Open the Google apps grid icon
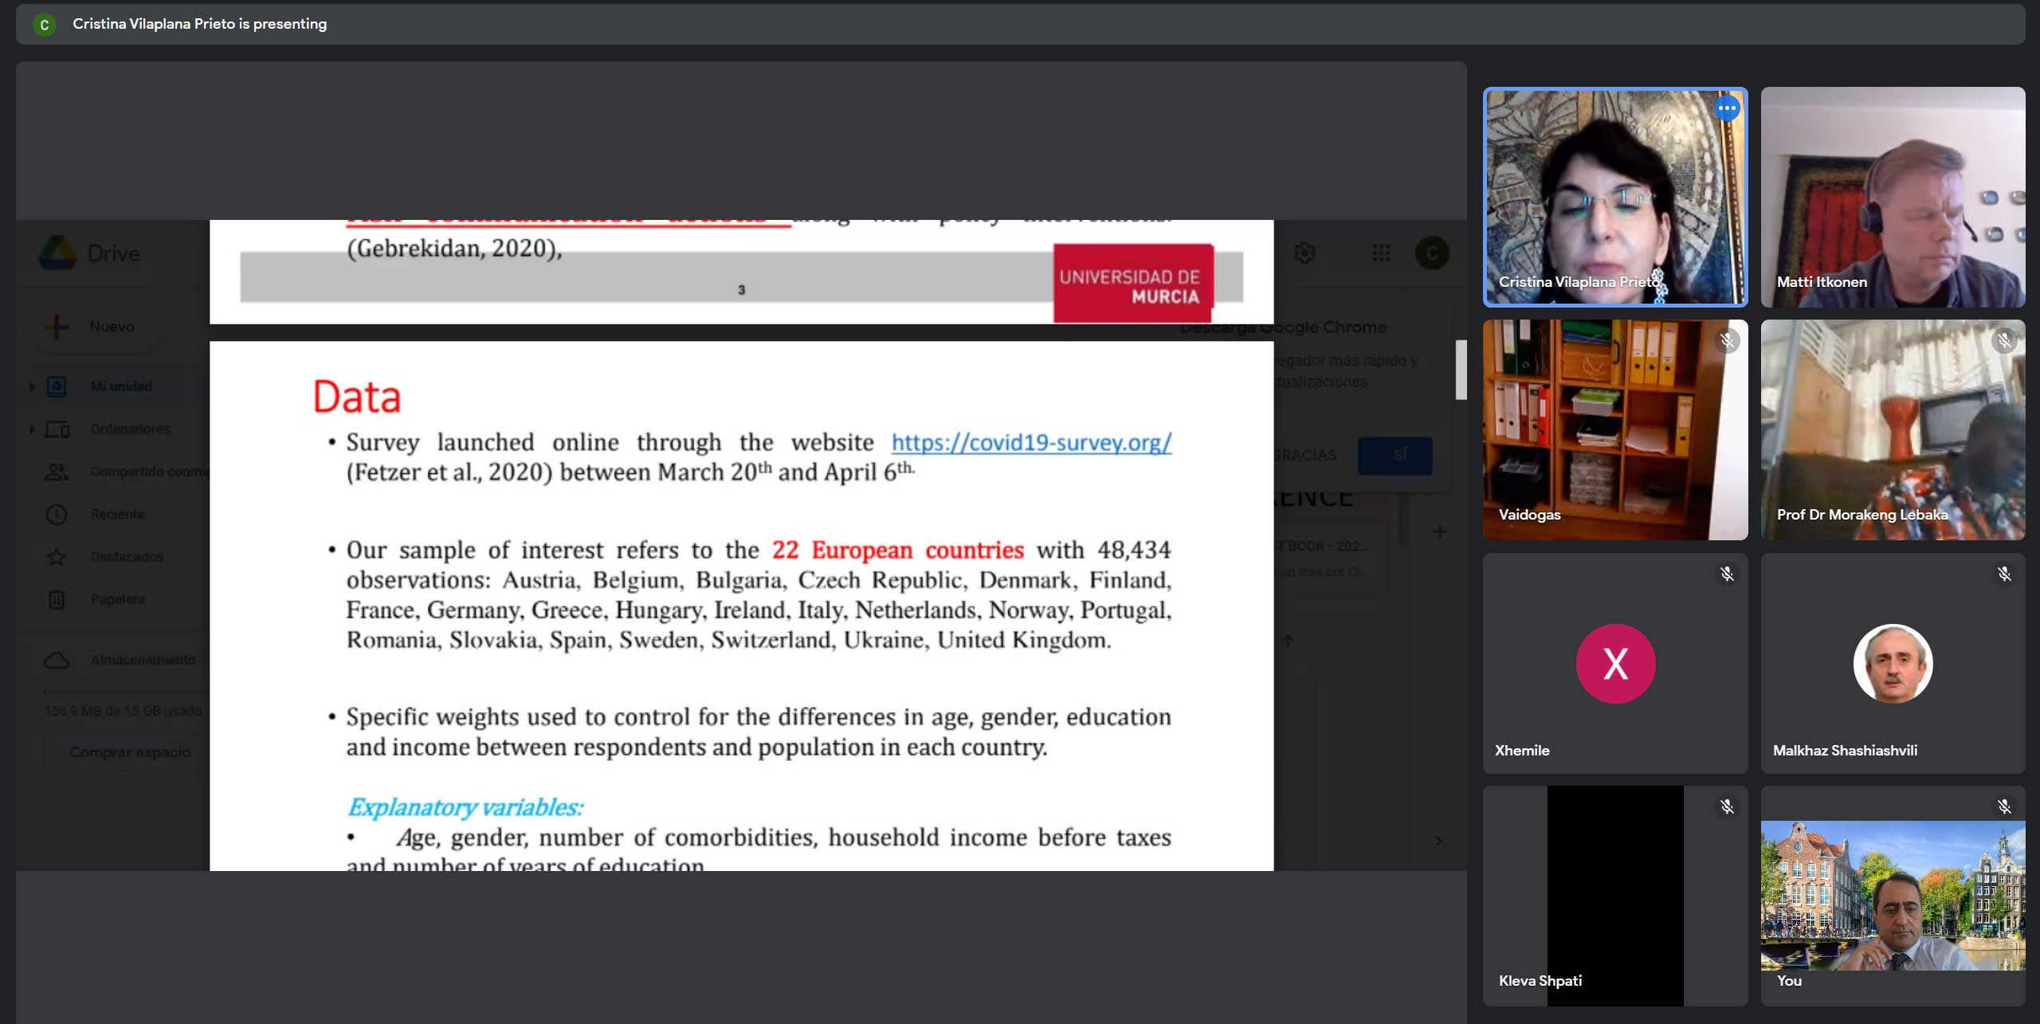Screen dimensions: 2040x1024 coord(1381,253)
